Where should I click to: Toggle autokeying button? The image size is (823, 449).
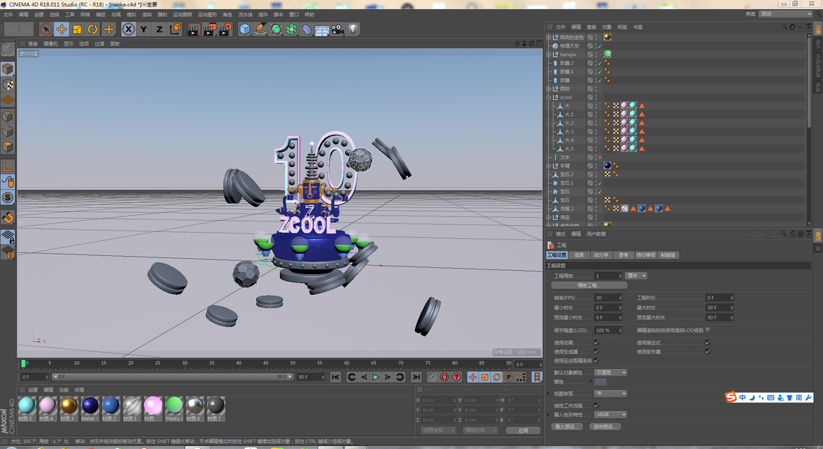tap(445, 377)
